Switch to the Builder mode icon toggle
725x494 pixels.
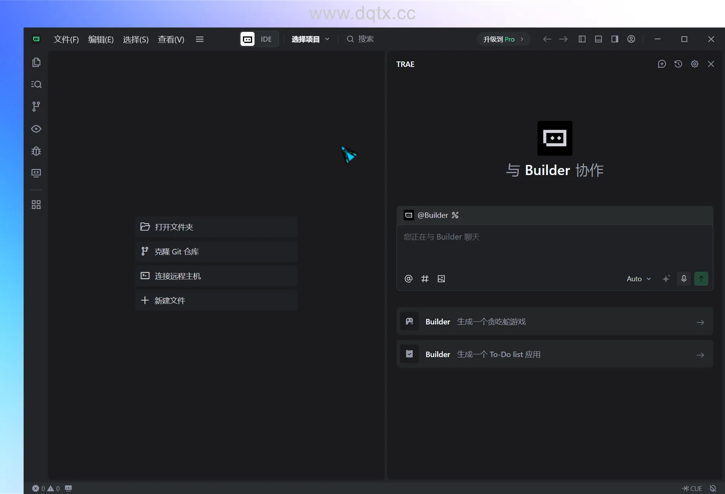(248, 39)
